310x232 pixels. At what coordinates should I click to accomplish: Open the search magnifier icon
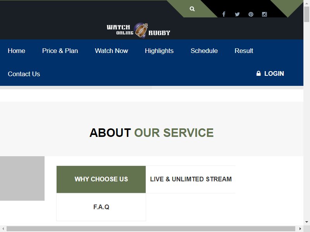[x=192, y=9]
